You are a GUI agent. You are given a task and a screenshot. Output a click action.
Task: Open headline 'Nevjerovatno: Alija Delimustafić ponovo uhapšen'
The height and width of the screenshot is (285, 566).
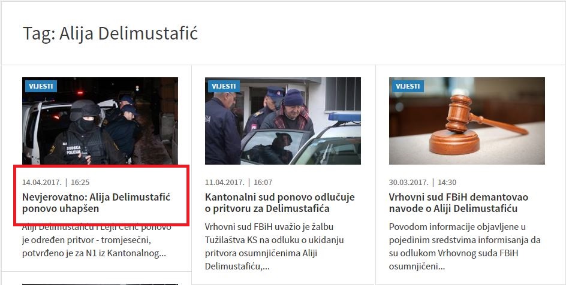click(96, 203)
